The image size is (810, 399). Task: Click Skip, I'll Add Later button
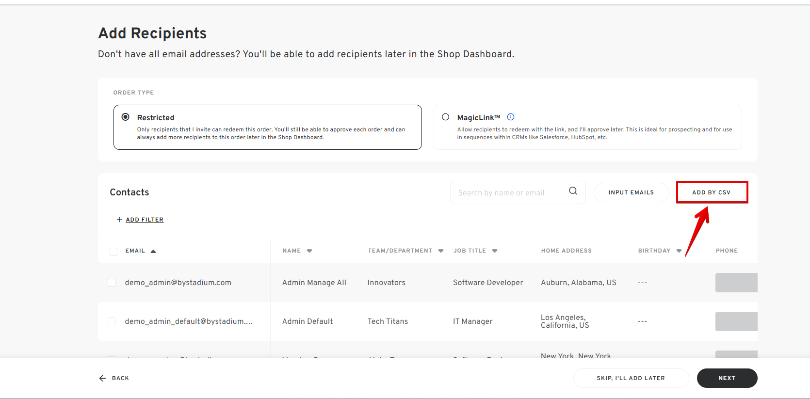pyautogui.click(x=631, y=378)
